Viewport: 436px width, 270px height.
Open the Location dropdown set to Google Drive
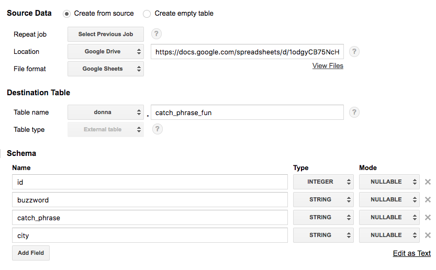click(x=106, y=51)
